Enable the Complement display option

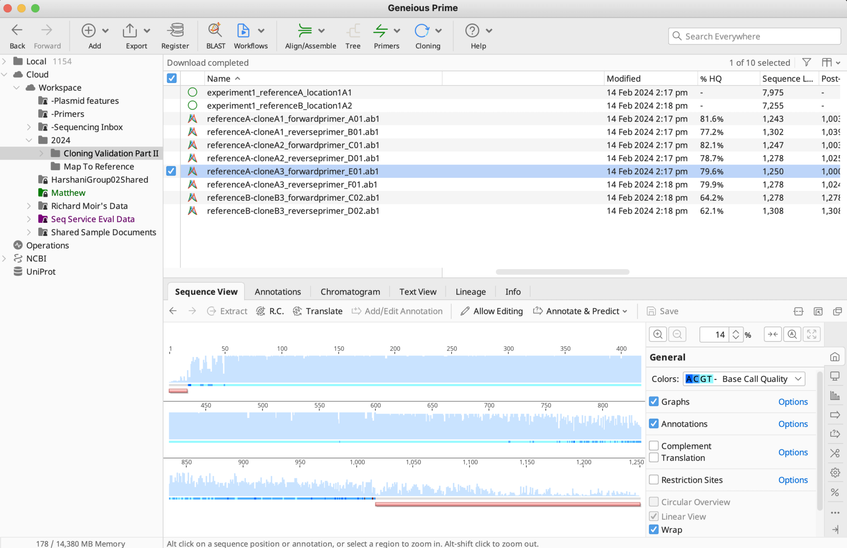tap(654, 446)
